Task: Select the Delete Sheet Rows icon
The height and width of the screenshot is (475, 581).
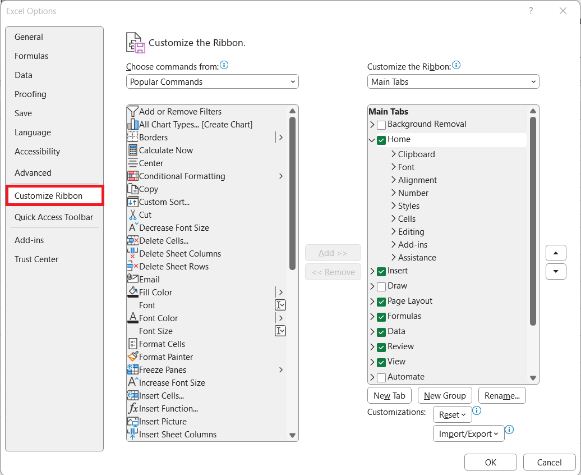Action: pos(133,267)
